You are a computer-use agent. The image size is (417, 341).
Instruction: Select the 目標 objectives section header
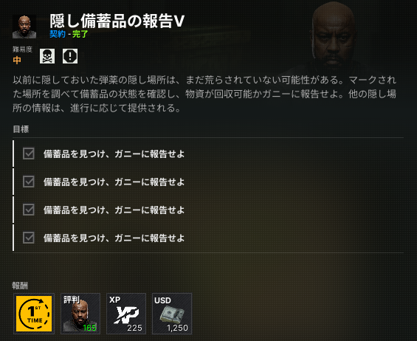[x=21, y=129]
